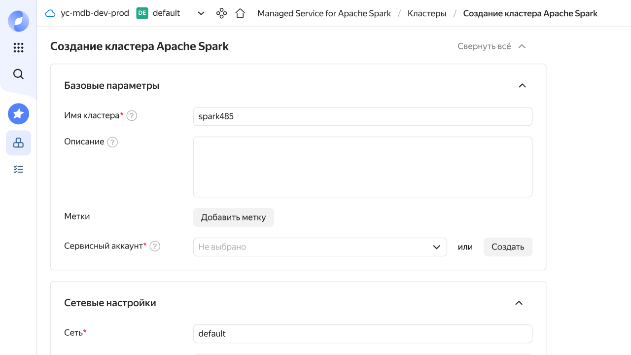Show help for Описание
Viewport: 631px width, 355px height.
112,142
